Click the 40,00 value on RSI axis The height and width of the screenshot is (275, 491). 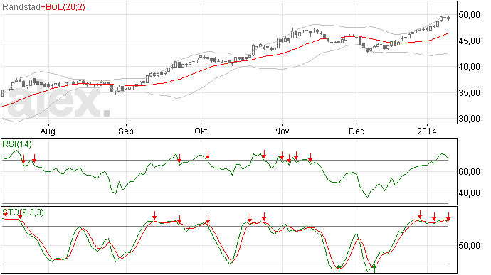coord(469,193)
